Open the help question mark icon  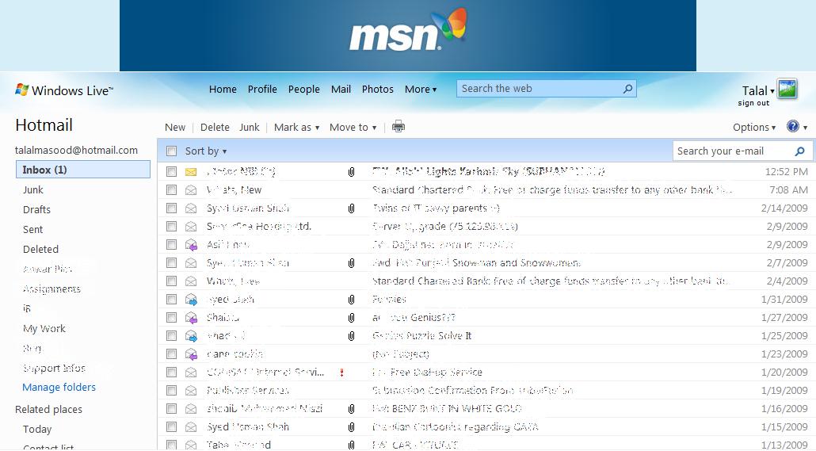pyautogui.click(x=793, y=127)
